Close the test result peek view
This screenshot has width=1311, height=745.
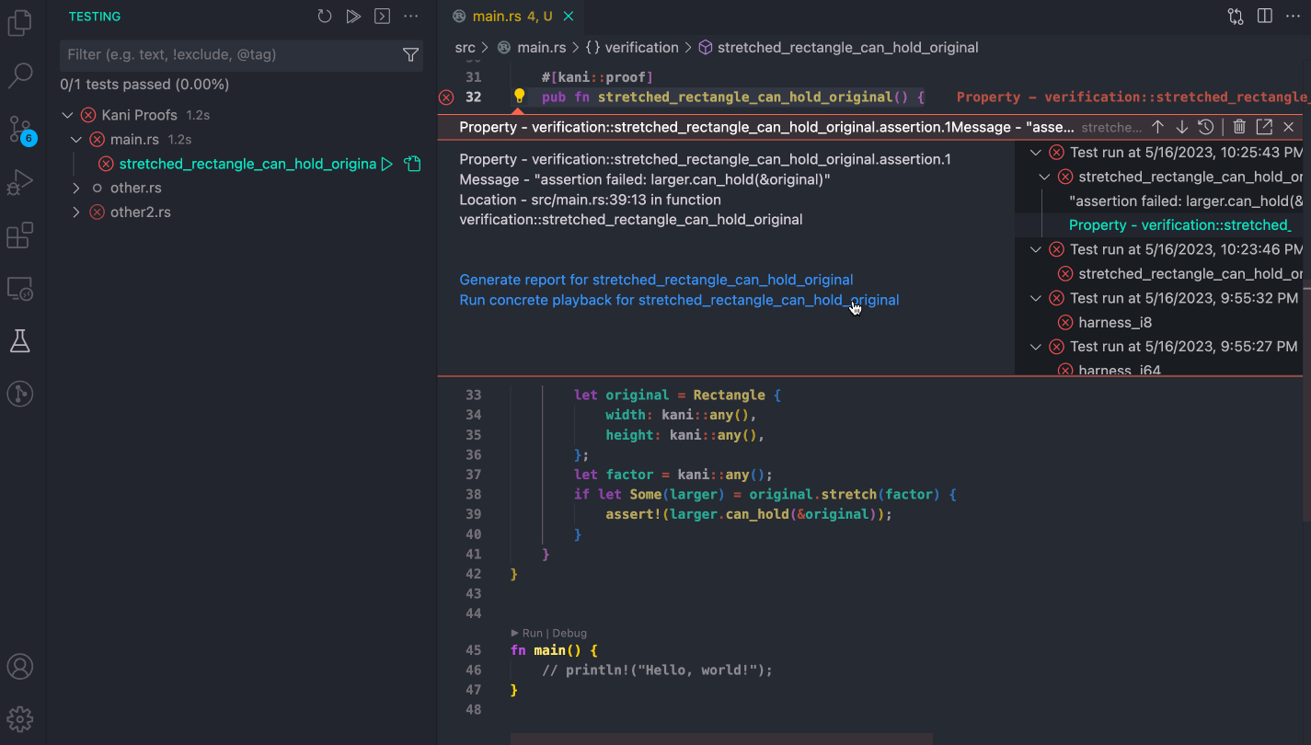[1289, 127]
